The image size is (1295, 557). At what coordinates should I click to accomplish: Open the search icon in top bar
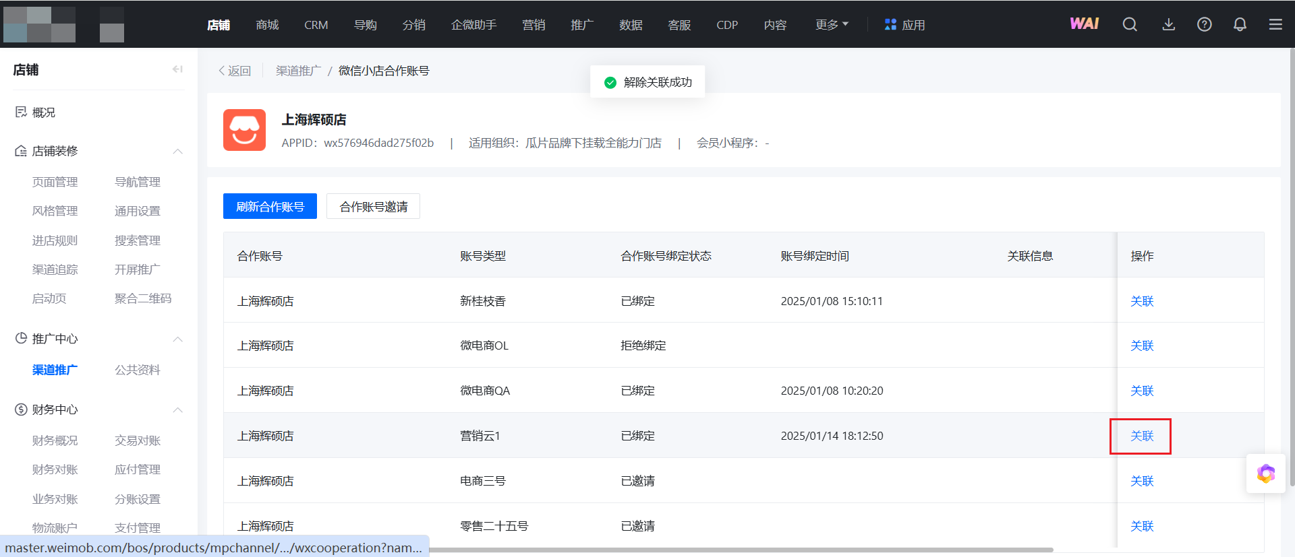coord(1130,25)
